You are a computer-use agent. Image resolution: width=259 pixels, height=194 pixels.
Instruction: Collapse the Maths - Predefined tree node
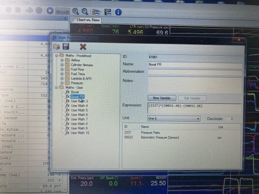coord(57,55)
